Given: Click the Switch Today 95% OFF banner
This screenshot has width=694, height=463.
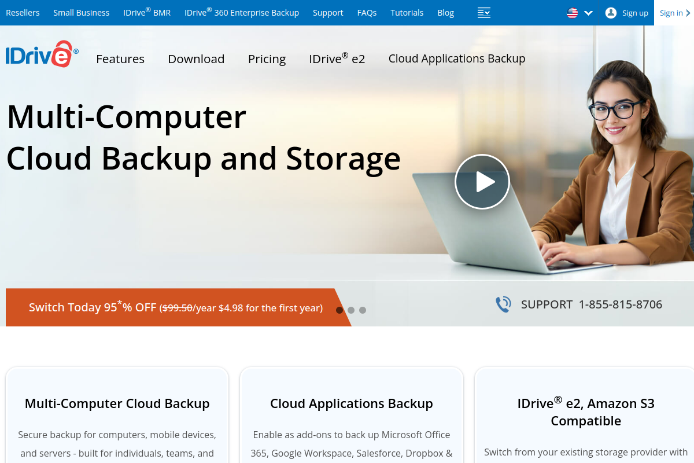Looking at the screenshot, I should 176,307.
